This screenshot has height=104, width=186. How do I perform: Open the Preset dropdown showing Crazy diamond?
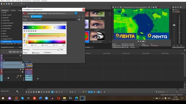click(x=55, y=20)
